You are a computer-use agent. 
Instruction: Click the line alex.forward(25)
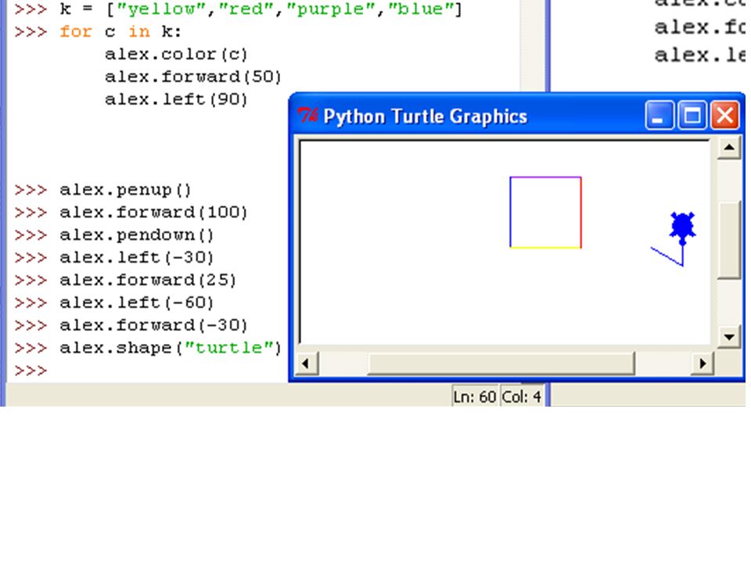148,280
